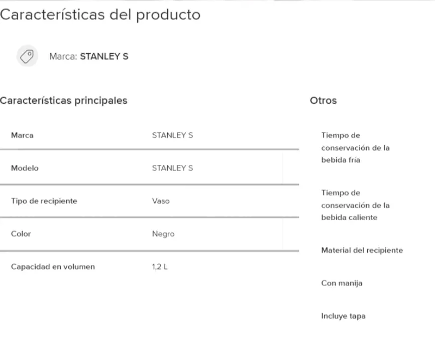
Task: Click Tiempo de conservación de la bebida fría
Action: pyautogui.click(x=355, y=148)
